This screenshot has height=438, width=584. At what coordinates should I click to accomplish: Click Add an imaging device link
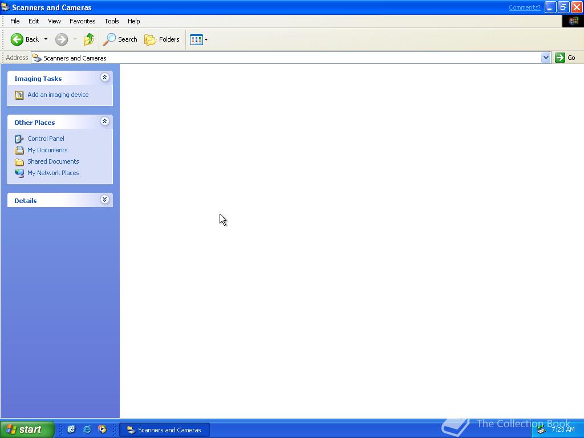pyautogui.click(x=58, y=95)
